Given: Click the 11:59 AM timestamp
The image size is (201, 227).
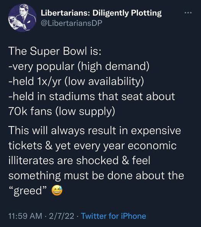Looking at the screenshot, I should tap(25, 216).
